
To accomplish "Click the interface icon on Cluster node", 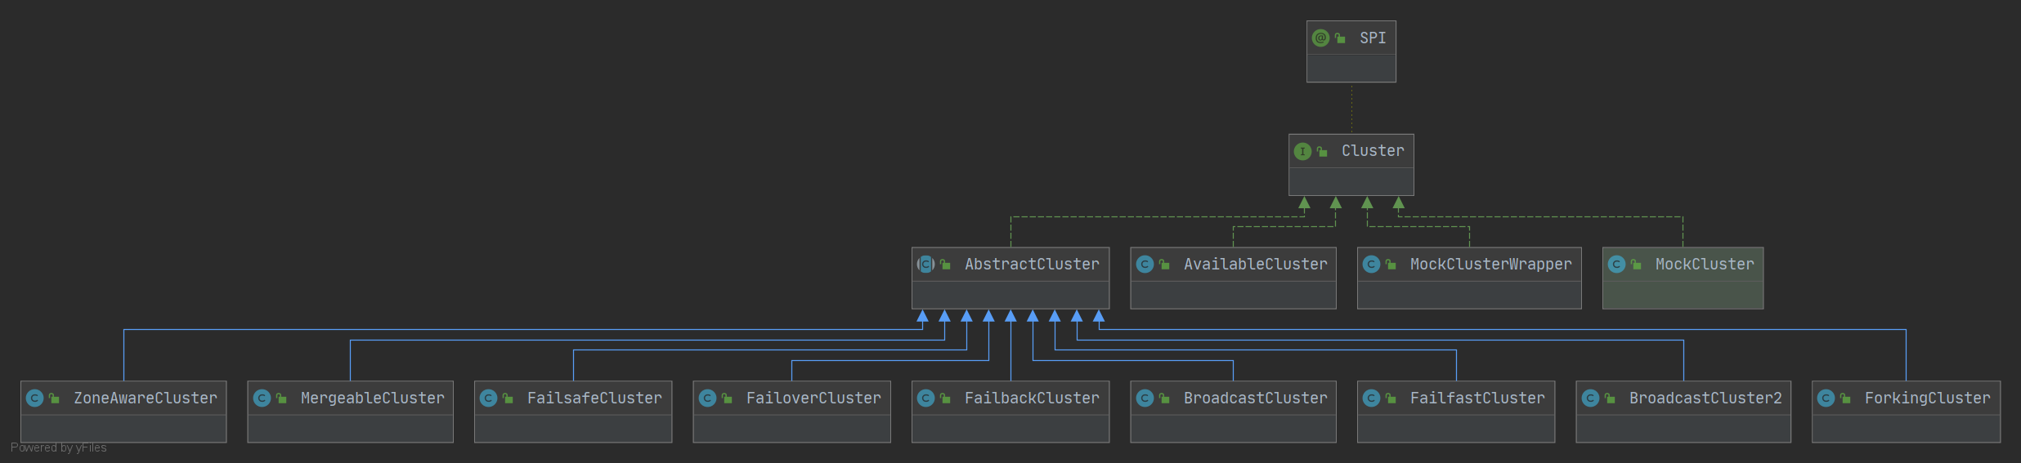I will 1302,151.
